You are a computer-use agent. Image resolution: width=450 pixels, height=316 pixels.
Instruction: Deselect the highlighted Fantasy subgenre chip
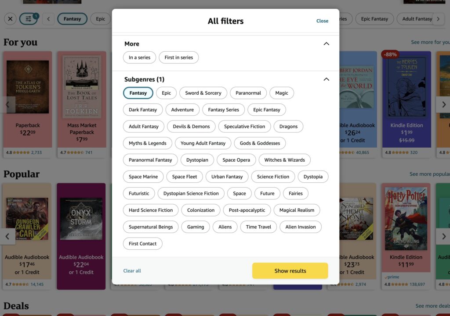pos(138,93)
